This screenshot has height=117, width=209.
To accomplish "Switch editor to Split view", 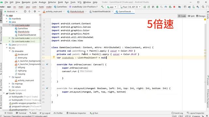I will coord(191,16).
